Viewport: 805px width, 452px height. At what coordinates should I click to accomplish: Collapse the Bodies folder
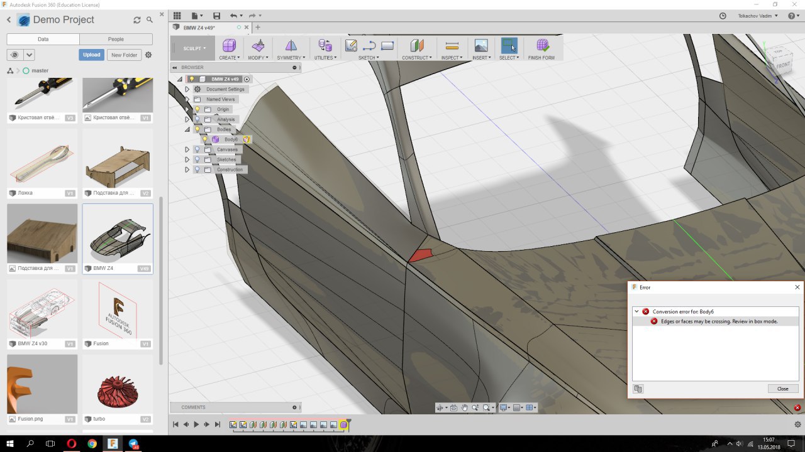[187, 129]
